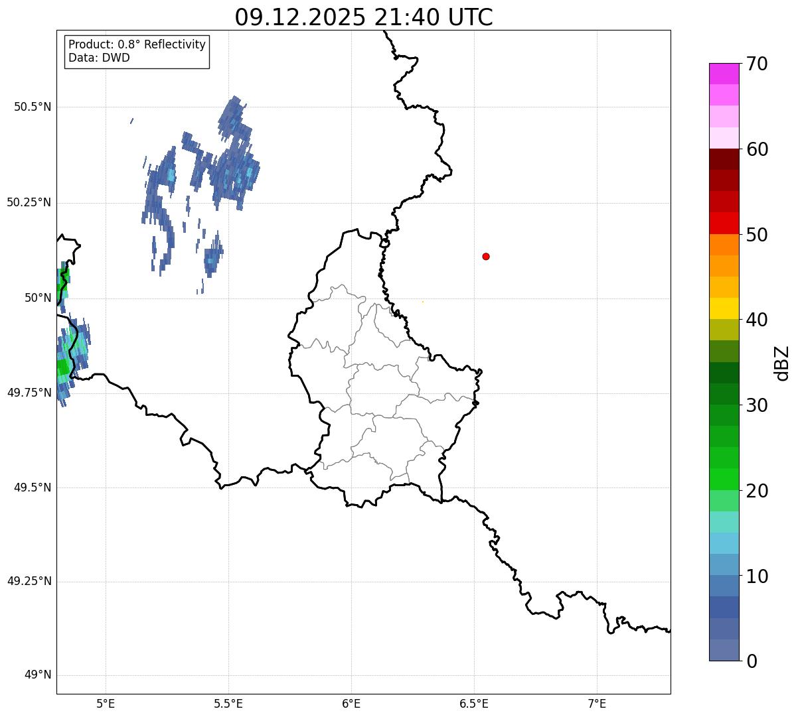Screen dimensions: 798x717
Task: Click the colorbar tick label 0
Action: point(752,662)
